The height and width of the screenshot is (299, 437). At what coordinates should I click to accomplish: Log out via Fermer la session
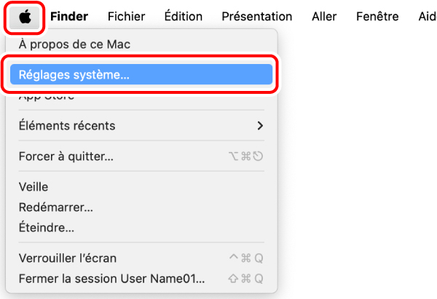pyautogui.click(x=111, y=279)
